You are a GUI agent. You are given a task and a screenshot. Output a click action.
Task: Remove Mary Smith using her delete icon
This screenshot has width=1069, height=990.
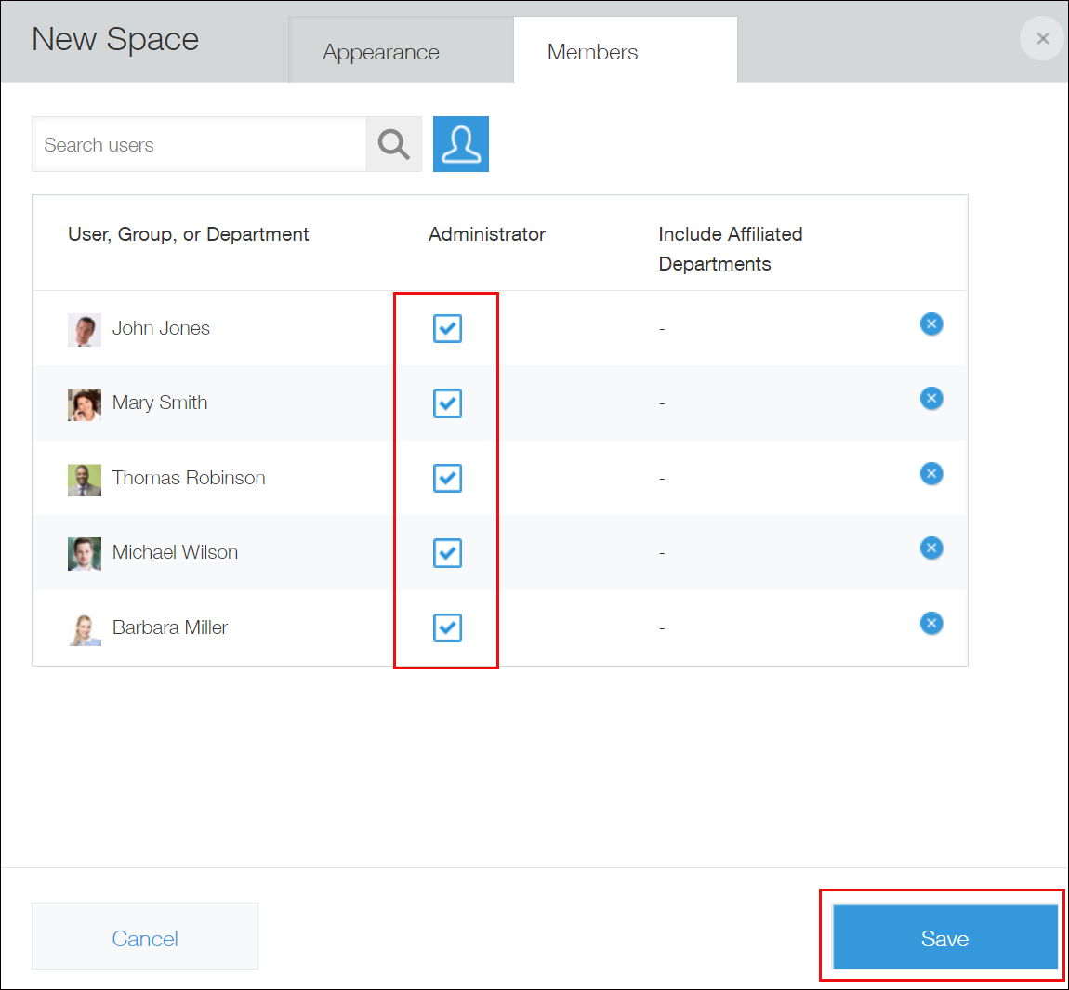tap(931, 398)
